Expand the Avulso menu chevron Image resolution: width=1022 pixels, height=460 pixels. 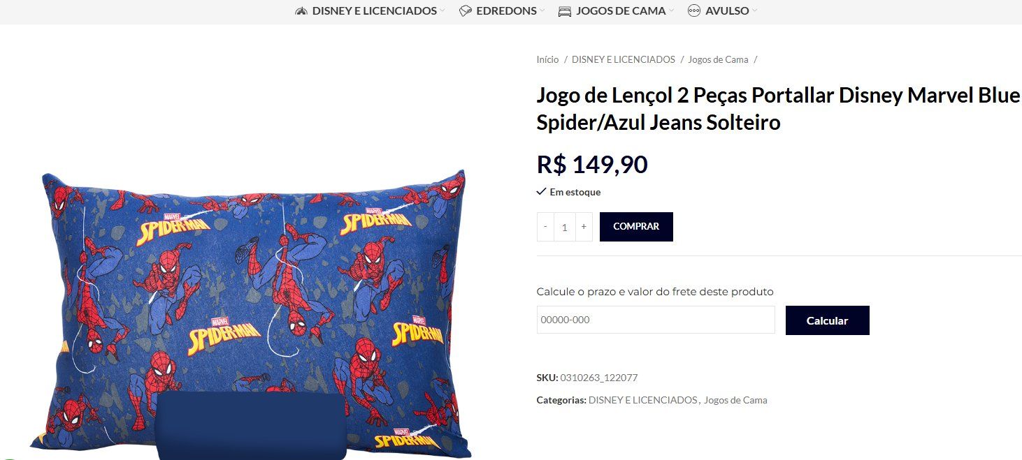point(754,11)
